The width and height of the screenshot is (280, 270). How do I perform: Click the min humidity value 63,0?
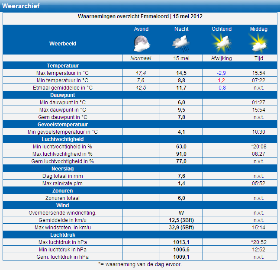[x=181, y=147]
